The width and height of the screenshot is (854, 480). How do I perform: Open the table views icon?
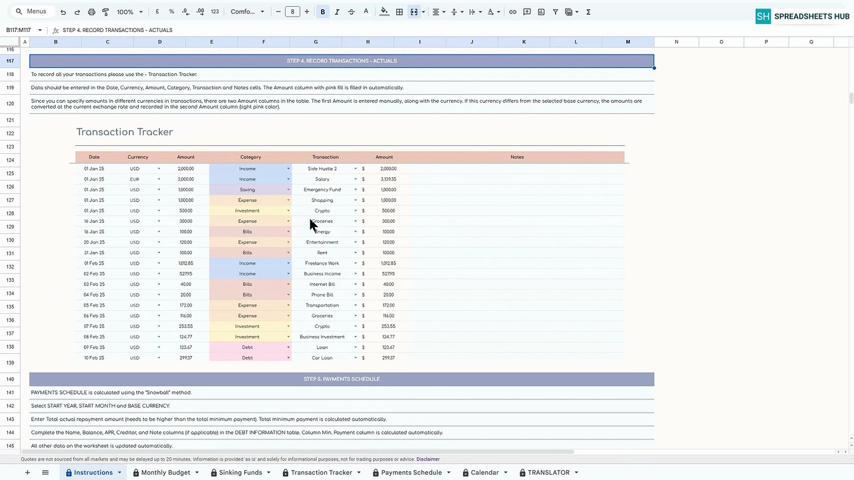(568, 12)
